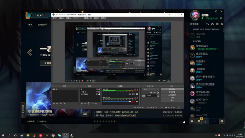
Task: Open Steam from the Windows taskbar
Action: [21, 135]
